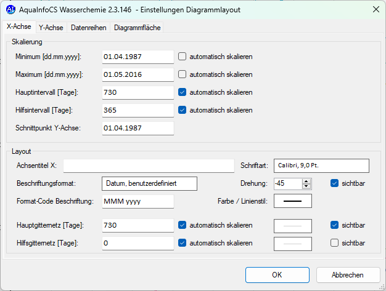Screen dimensions: 386x291
Task: Select the X-Achse tab
Action: click(x=19, y=26)
